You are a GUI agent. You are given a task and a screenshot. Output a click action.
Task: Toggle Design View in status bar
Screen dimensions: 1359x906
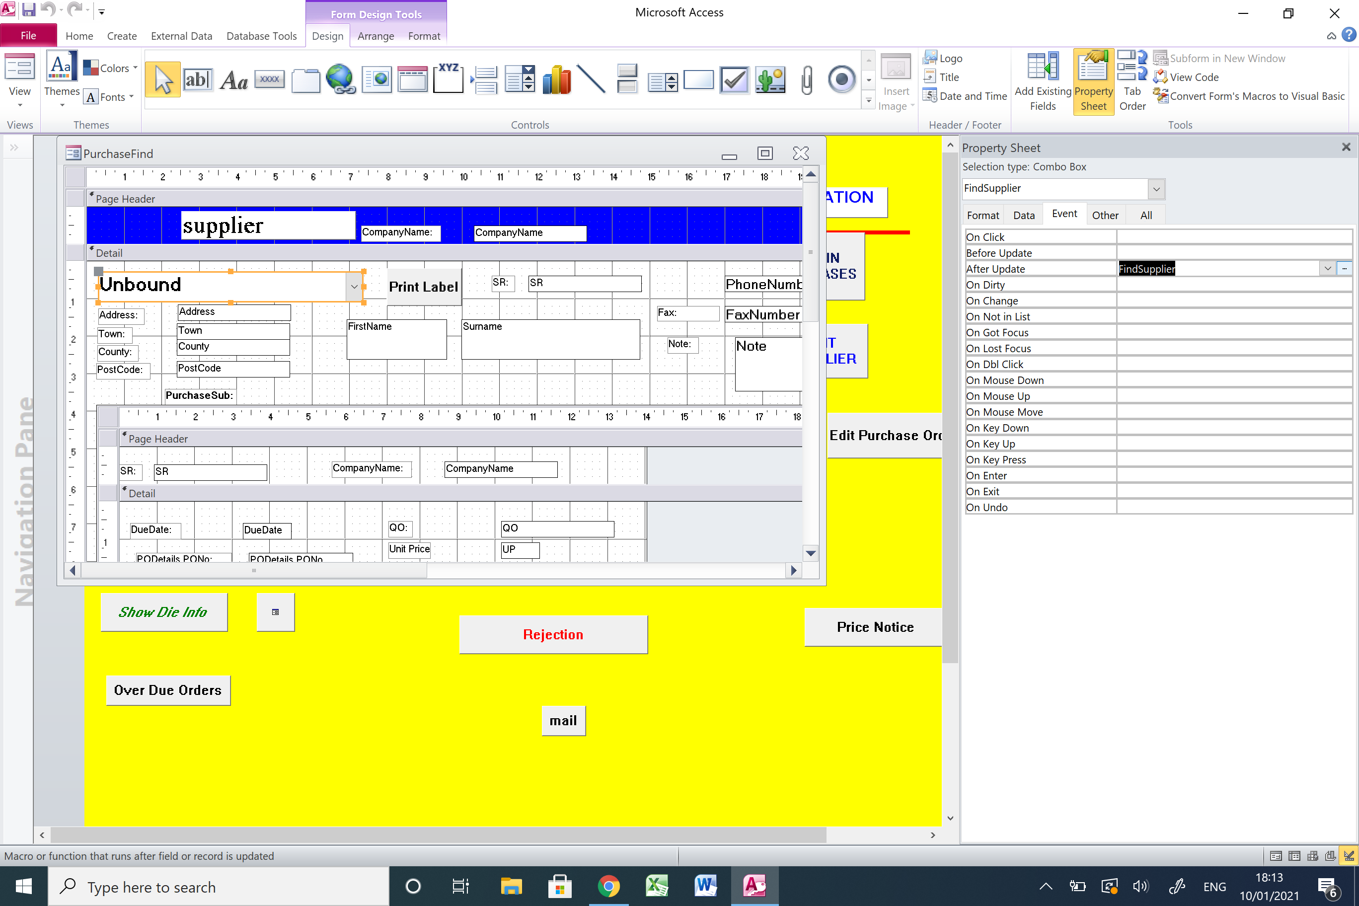coord(1349,856)
